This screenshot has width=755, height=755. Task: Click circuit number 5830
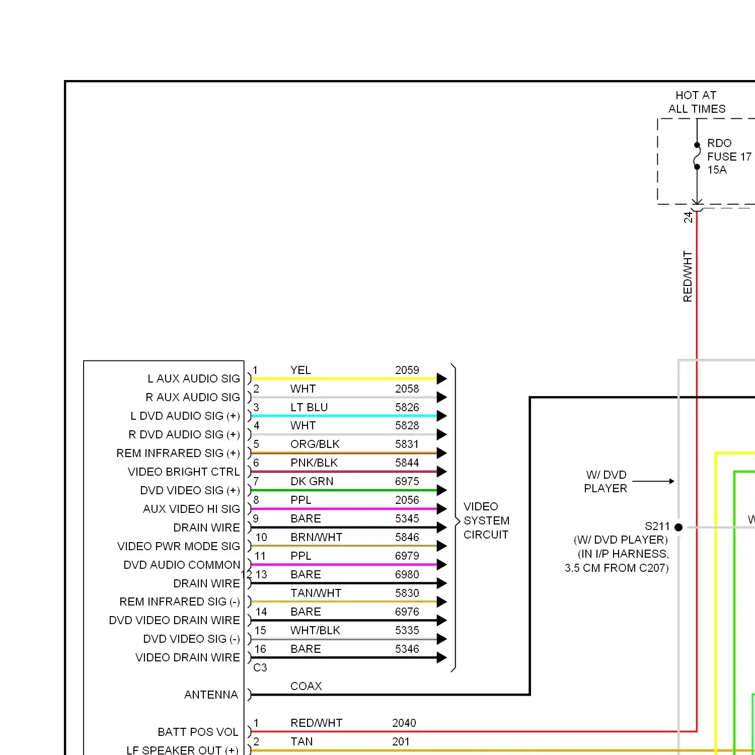click(x=407, y=593)
